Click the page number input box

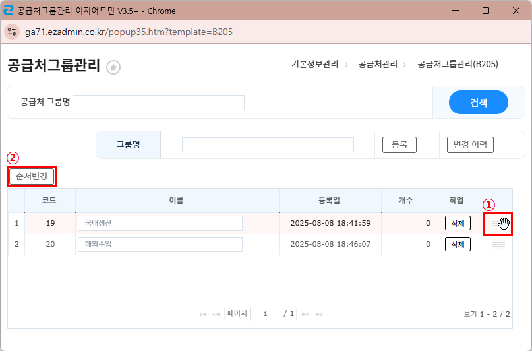(266, 315)
